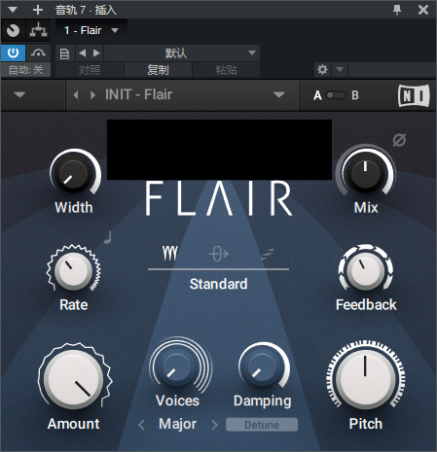This screenshot has width=437, height=452.
Task: Click the Rate knob
Action: 74,270
